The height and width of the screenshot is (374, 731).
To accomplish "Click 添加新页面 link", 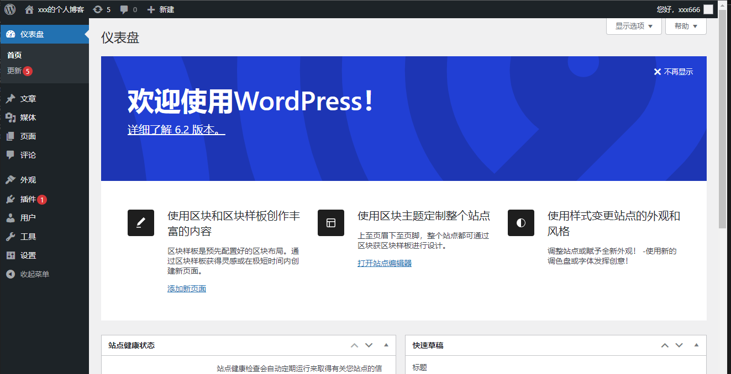I will tap(187, 288).
